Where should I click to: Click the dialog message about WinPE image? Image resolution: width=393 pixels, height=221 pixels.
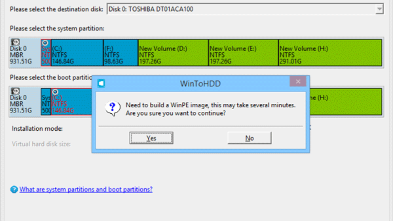click(x=211, y=109)
